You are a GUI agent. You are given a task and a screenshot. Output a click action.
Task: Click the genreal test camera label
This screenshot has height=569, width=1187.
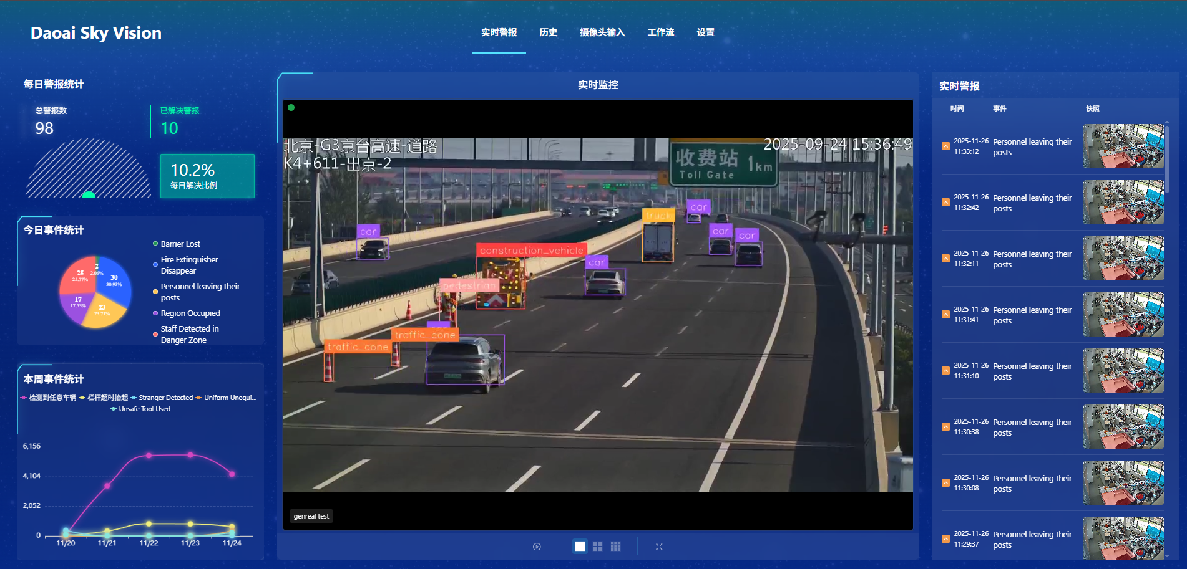pos(311,516)
